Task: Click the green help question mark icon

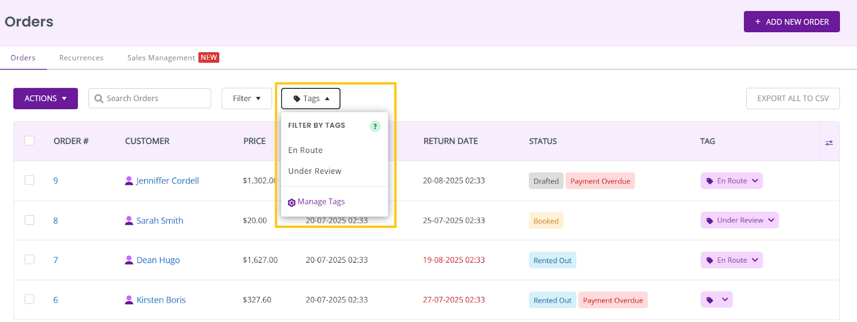Action: (x=375, y=126)
